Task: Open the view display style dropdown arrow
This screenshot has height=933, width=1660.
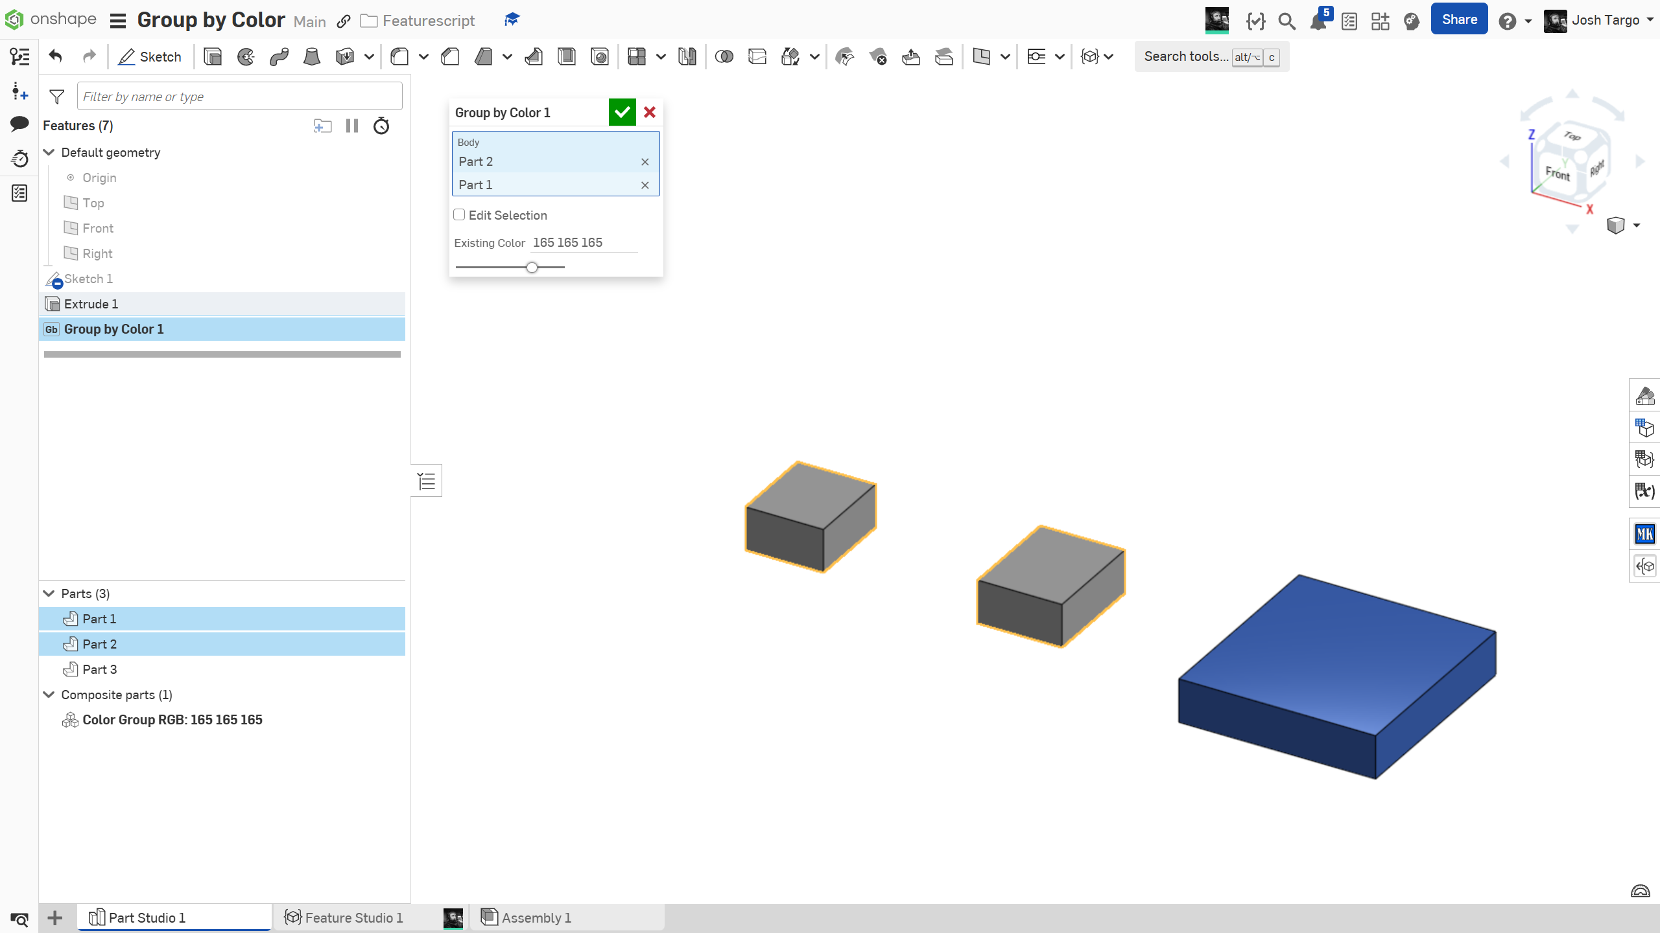Action: [x=1637, y=225]
